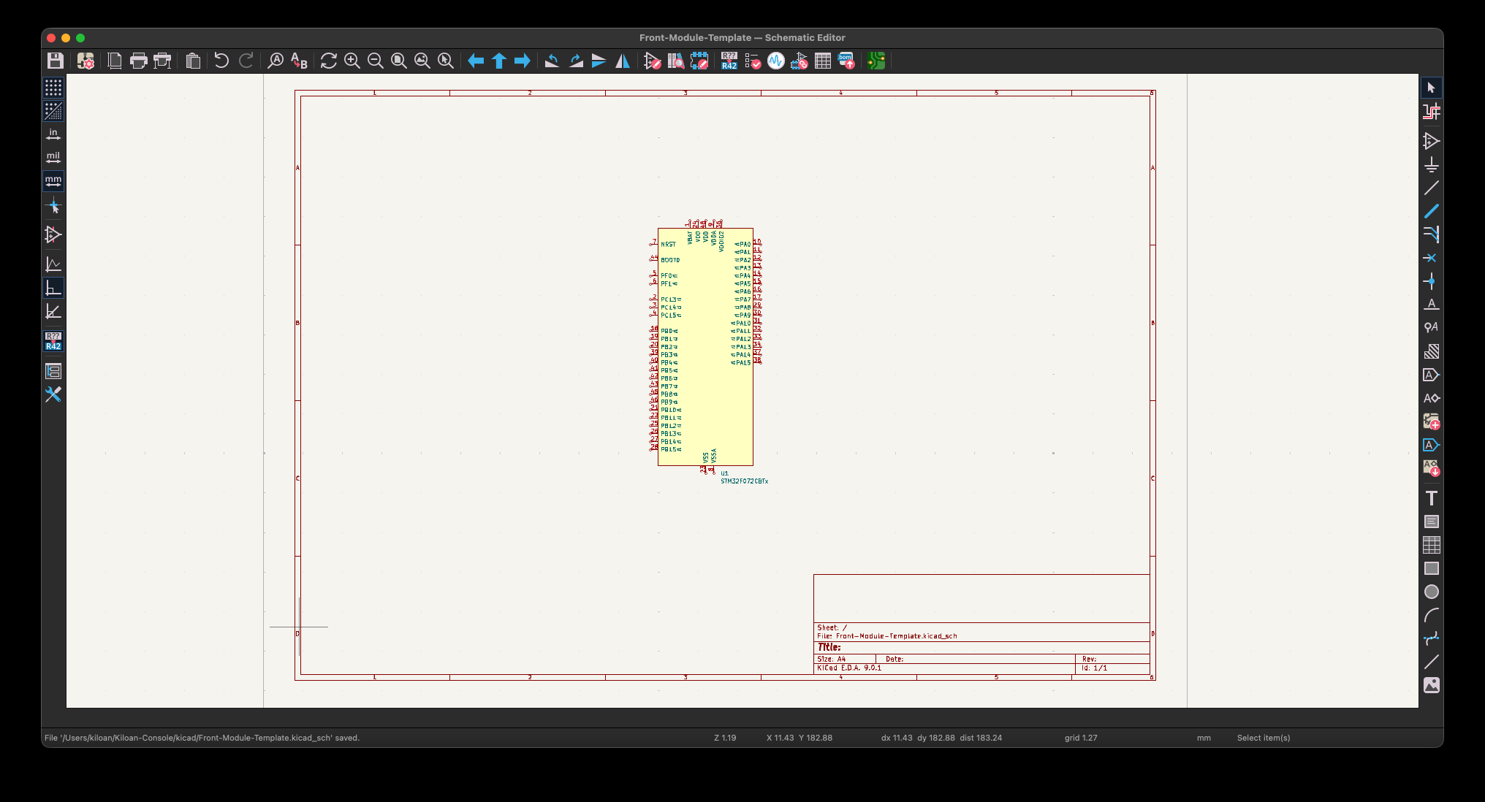The image size is (1485, 802).
Task: Select the Add Power Symbol tool
Action: point(1431,164)
